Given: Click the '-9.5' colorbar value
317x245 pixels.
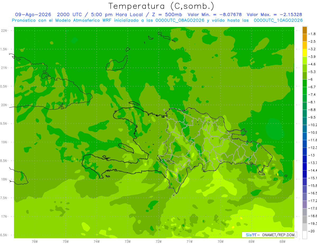Looking at the screenshot, I should 312,117.
